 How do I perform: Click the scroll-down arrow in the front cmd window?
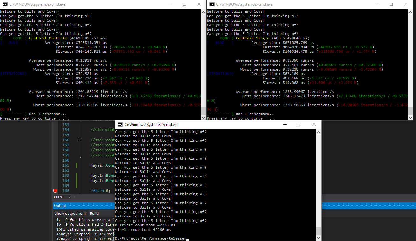coord(319,238)
